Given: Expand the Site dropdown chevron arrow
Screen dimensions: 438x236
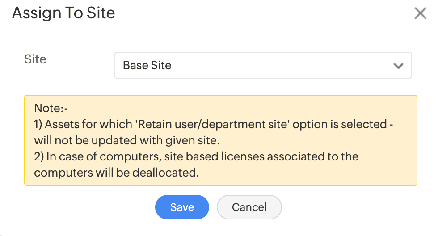Looking at the screenshot, I should 398,66.
